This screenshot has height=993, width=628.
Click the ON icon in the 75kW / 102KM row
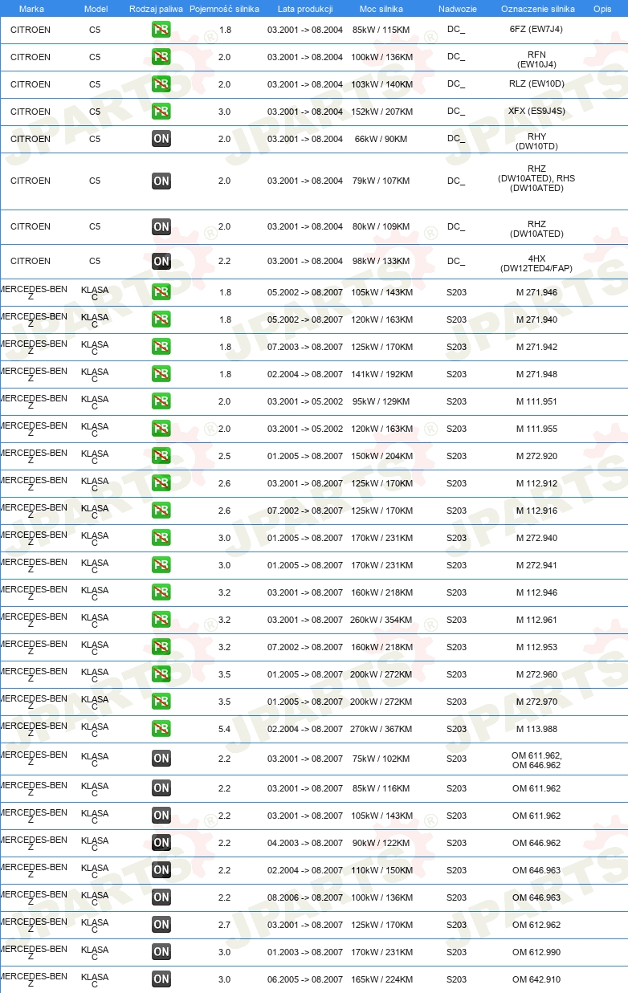point(161,759)
